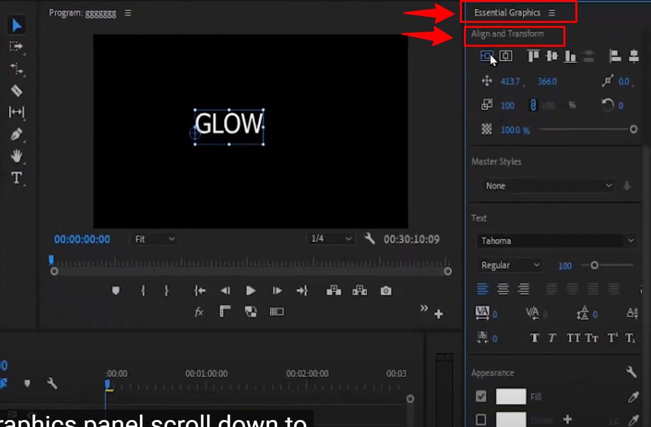Open Essential Graphics panel menu
Image resolution: width=651 pixels, height=427 pixels.
[x=551, y=13]
